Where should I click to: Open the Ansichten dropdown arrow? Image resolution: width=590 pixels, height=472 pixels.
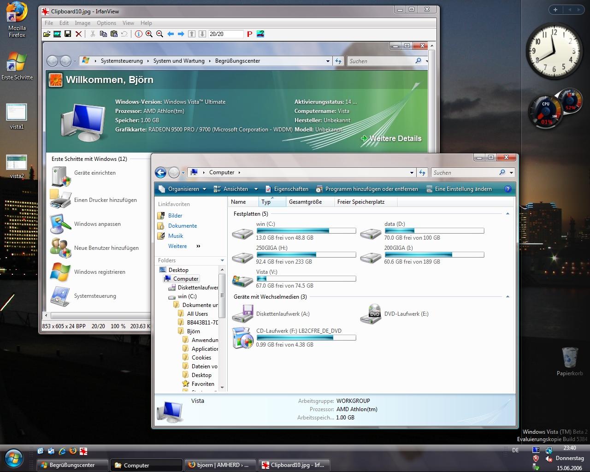click(256, 189)
